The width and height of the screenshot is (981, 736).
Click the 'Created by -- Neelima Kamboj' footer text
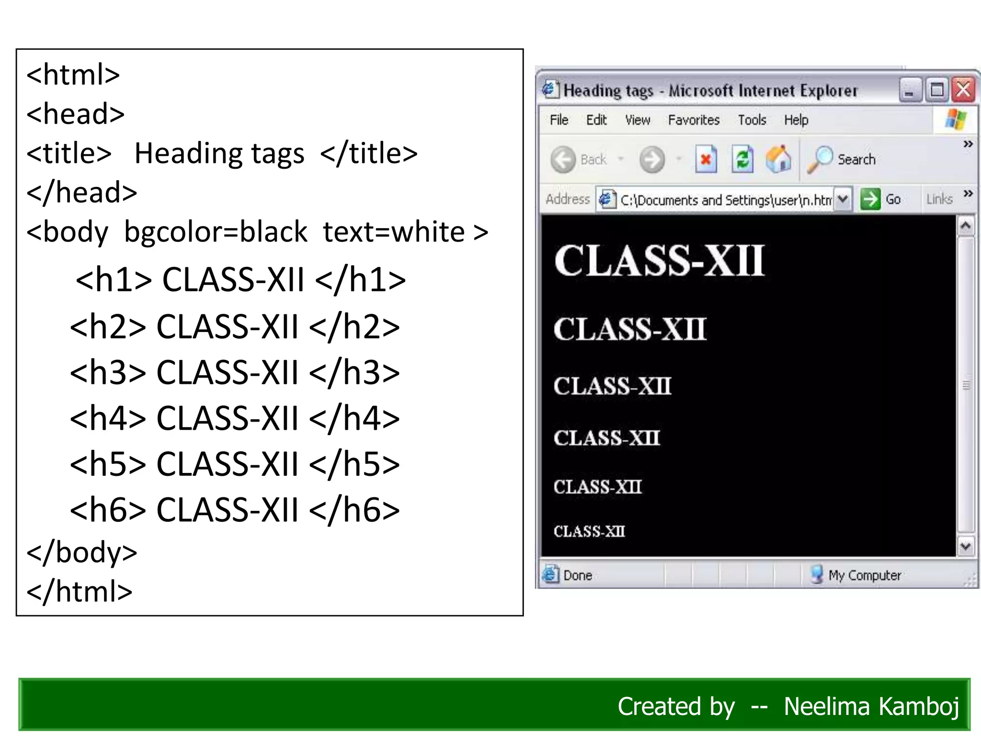tap(788, 706)
